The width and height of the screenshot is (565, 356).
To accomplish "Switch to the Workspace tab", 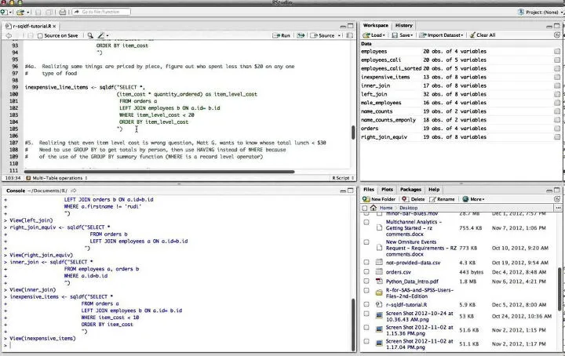I will (x=375, y=26).
